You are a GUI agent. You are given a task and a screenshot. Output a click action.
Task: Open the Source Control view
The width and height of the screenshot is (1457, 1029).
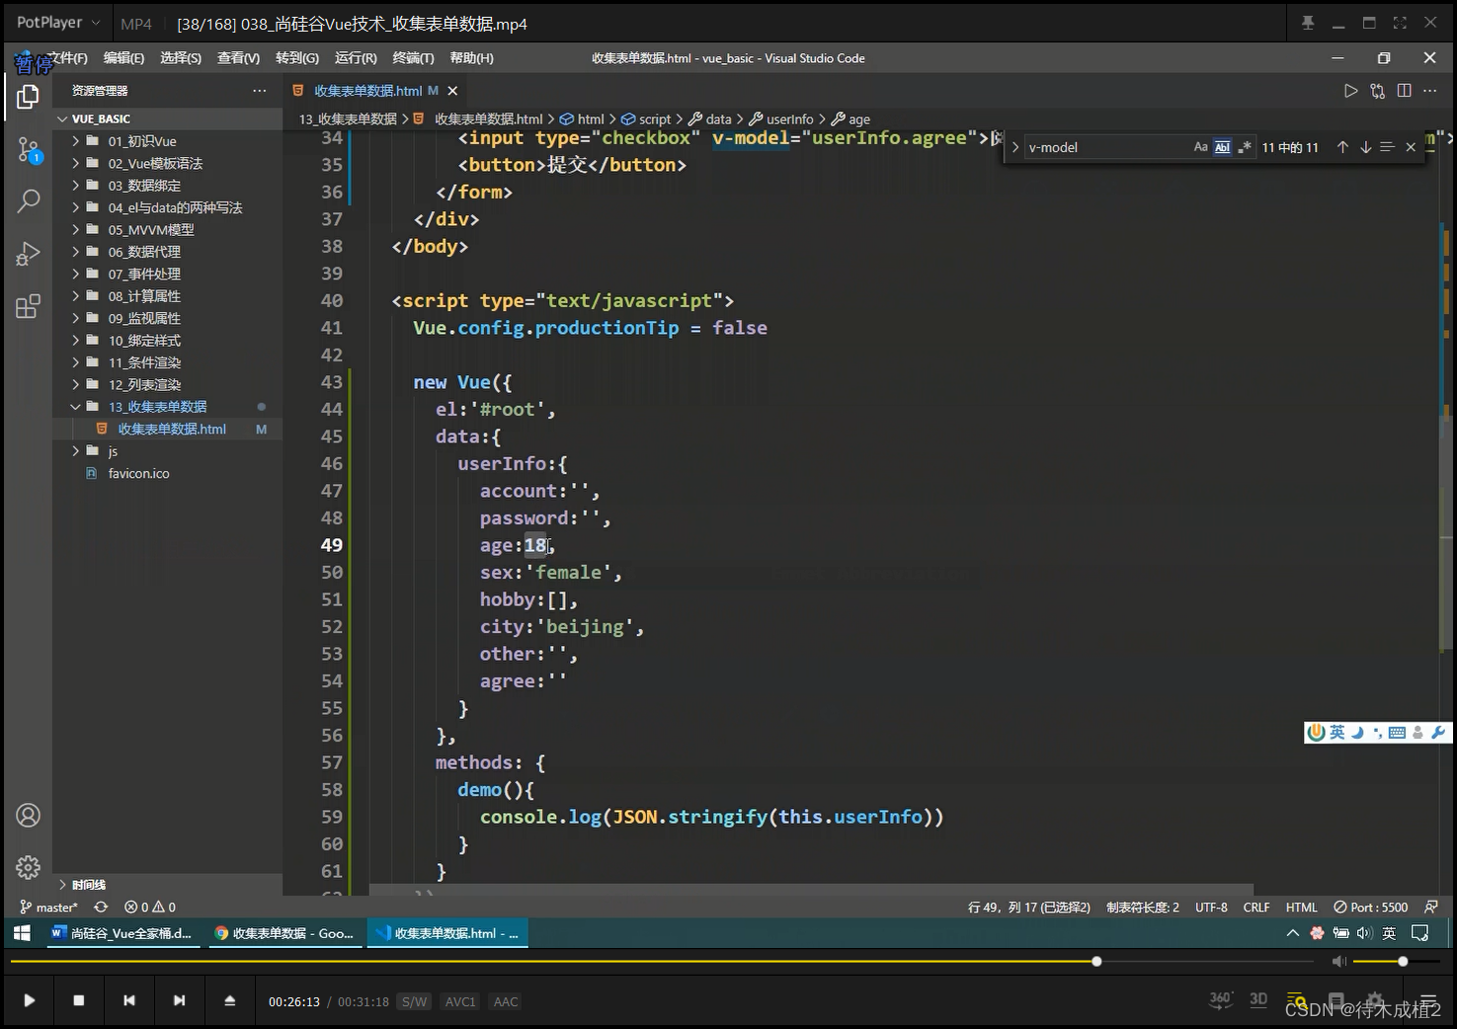(28, 150)
